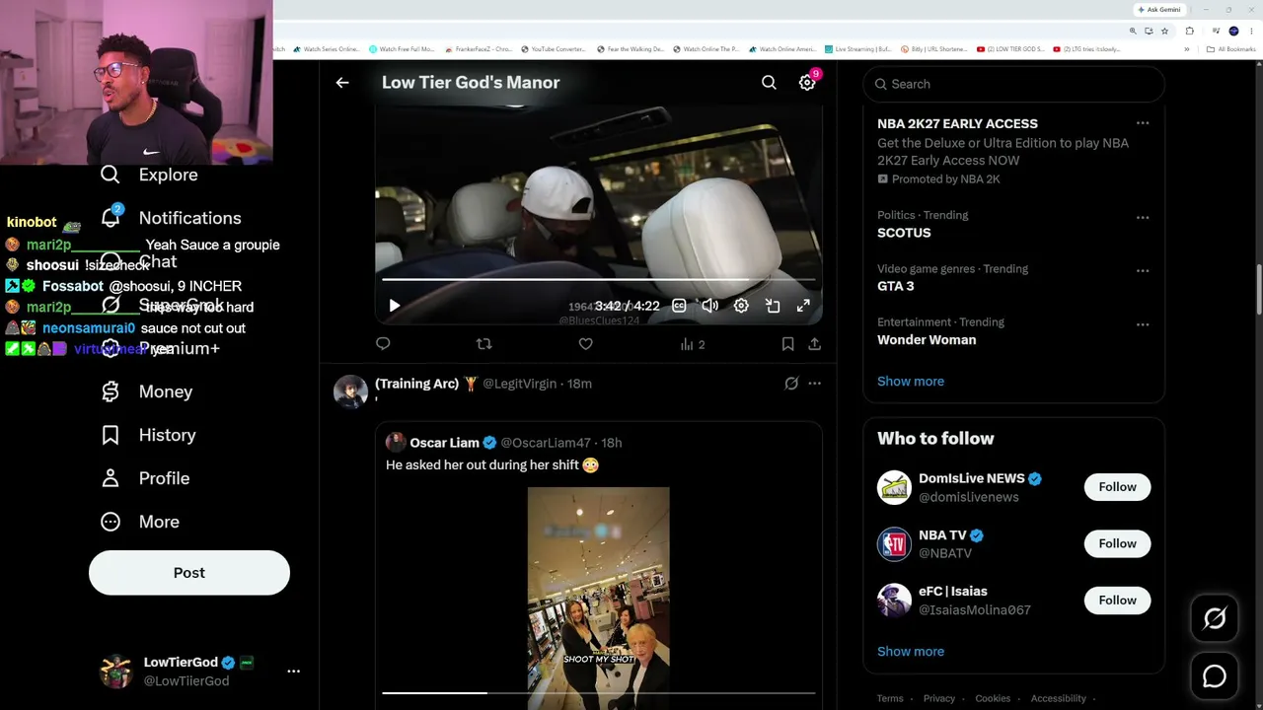This screenshot has width=1263, height=710.
Task: Open options for the Wonder Woman trend
Action: click(1143, 323)
